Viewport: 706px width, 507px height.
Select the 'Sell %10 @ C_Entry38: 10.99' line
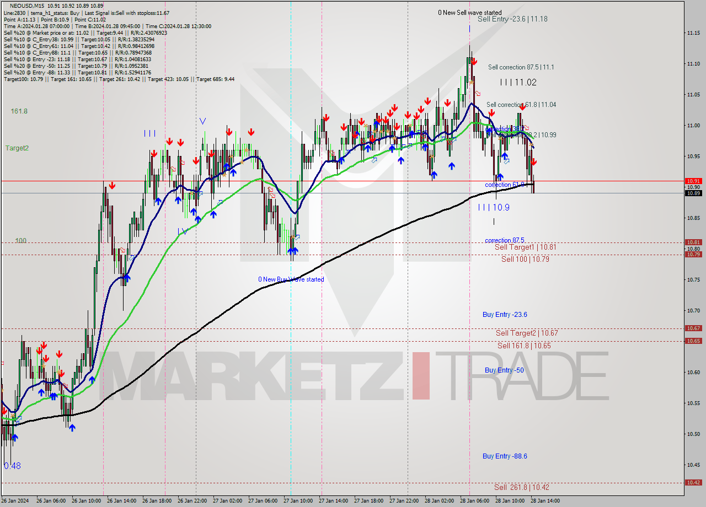[79, 39]
